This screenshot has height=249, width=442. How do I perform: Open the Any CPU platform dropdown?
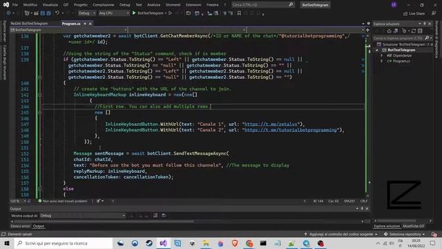tap(113, 13)
